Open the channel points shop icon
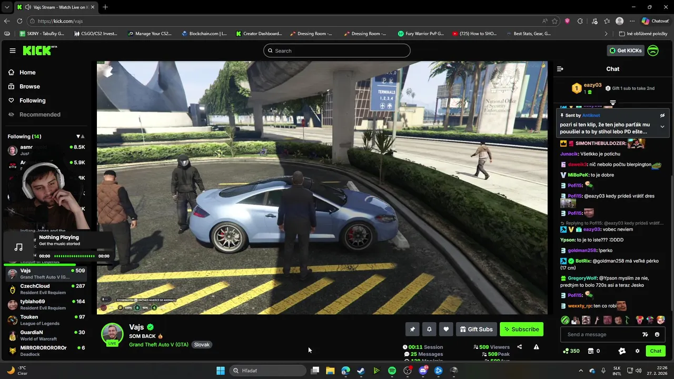This screenshot has height=379, width=674. point(591,351)
